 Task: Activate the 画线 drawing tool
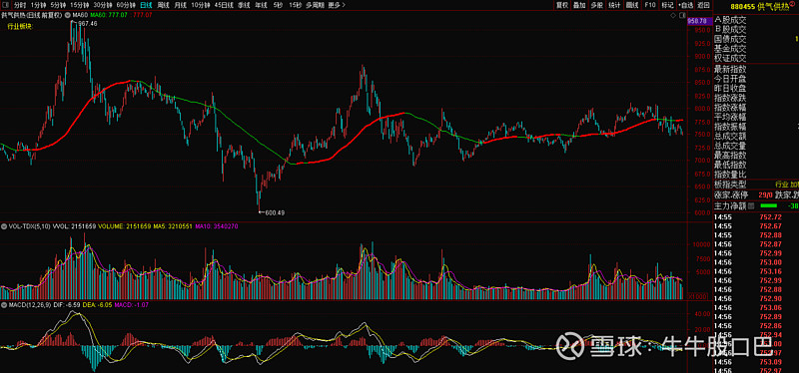632,5
